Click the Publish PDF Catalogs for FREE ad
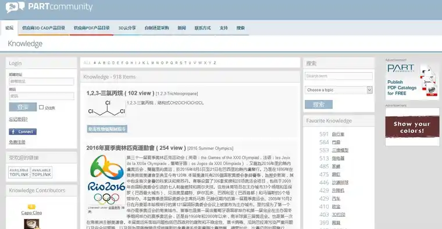 tap(412, 81)
